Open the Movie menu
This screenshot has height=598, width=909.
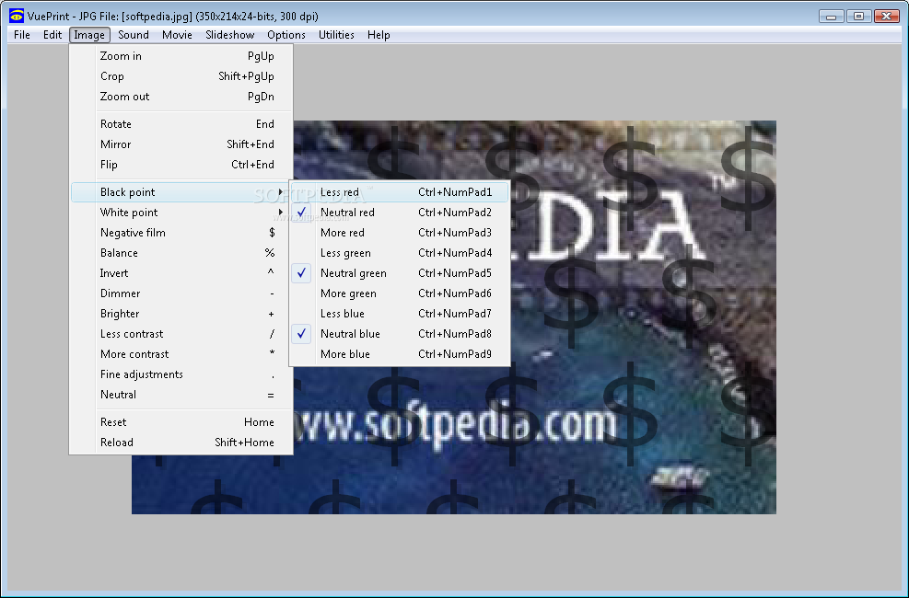(177, 35)
